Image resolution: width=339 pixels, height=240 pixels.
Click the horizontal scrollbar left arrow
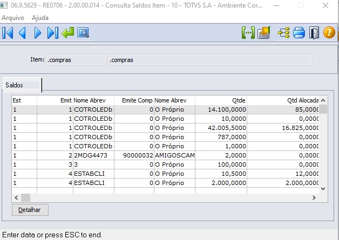[16, 197]
